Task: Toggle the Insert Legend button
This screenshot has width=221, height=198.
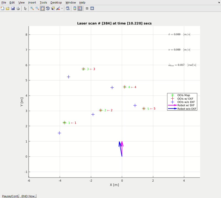Action: click(80, 9)
